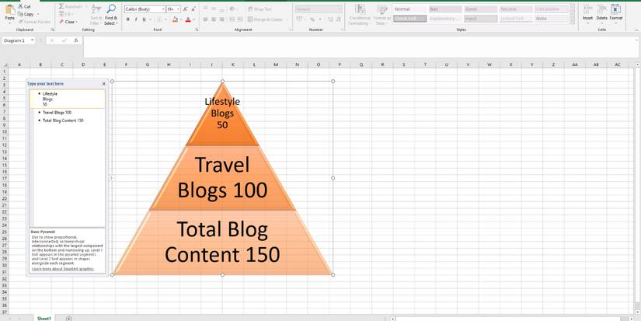Click the Paste clipboard icon
Viewport: 641px width, 321px height.
[x=10, y=11]
